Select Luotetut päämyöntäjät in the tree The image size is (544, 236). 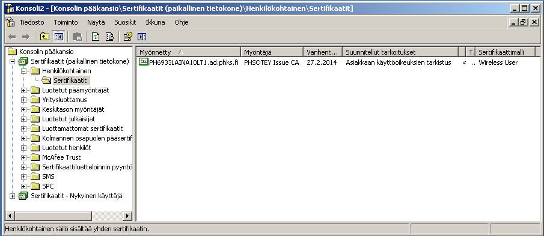[x=76, y=91]
